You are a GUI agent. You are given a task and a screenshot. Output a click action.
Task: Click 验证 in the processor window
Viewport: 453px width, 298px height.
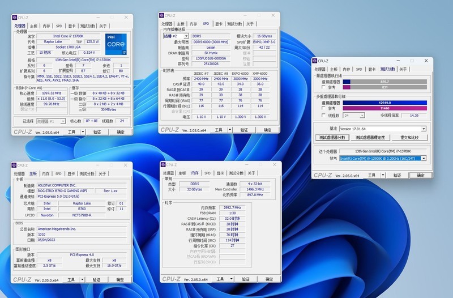point(97,132)
